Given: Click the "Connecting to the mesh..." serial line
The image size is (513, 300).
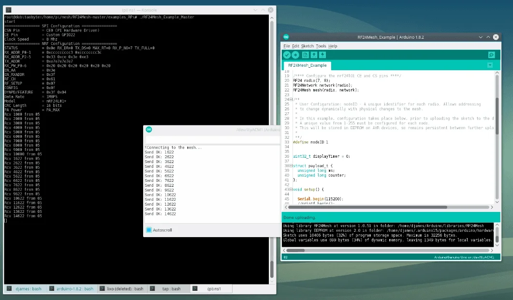Looking at the screenshot, I should [174, 148].
